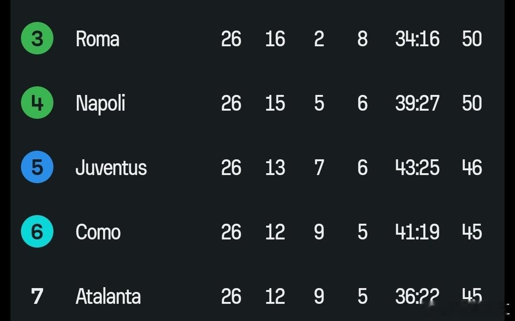Select the Como team name
Viewport: 515px width, 321px height.
98,232
